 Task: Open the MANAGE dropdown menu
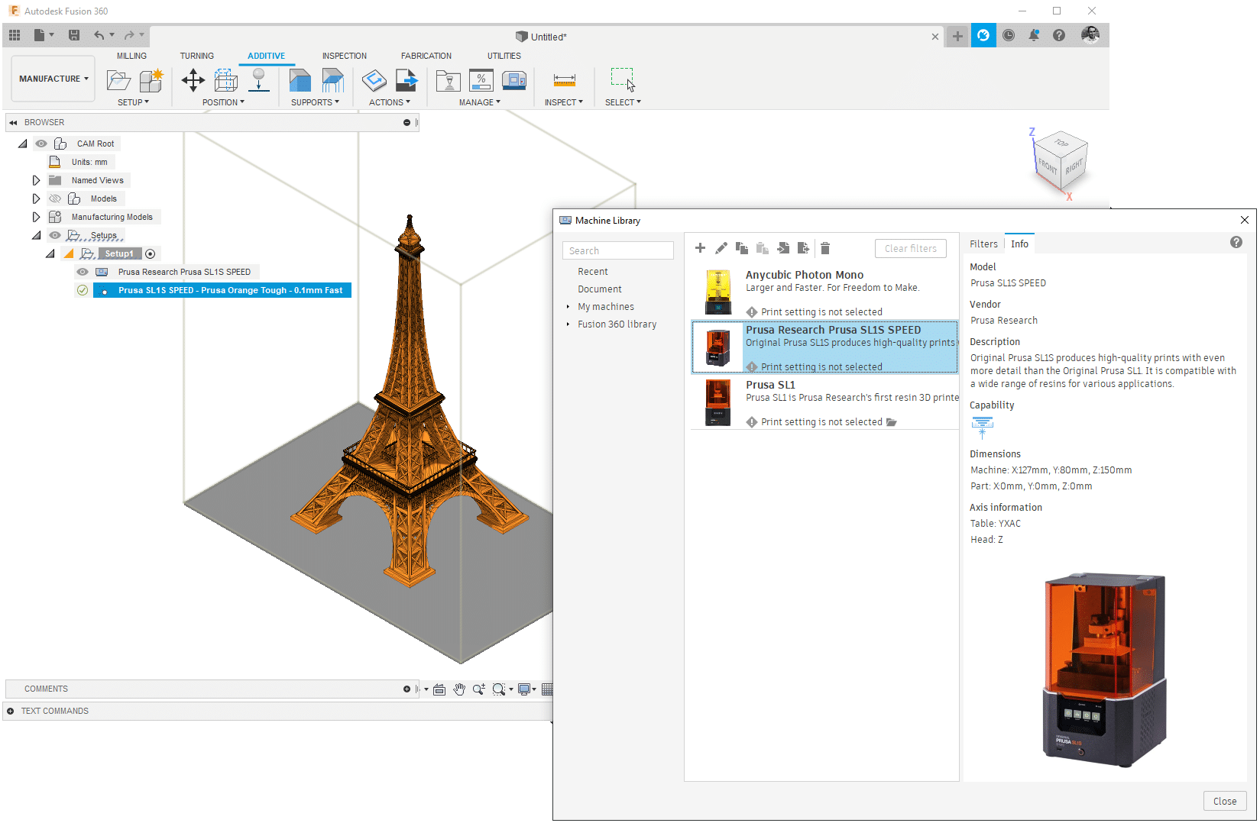click(x=480, y=102)
